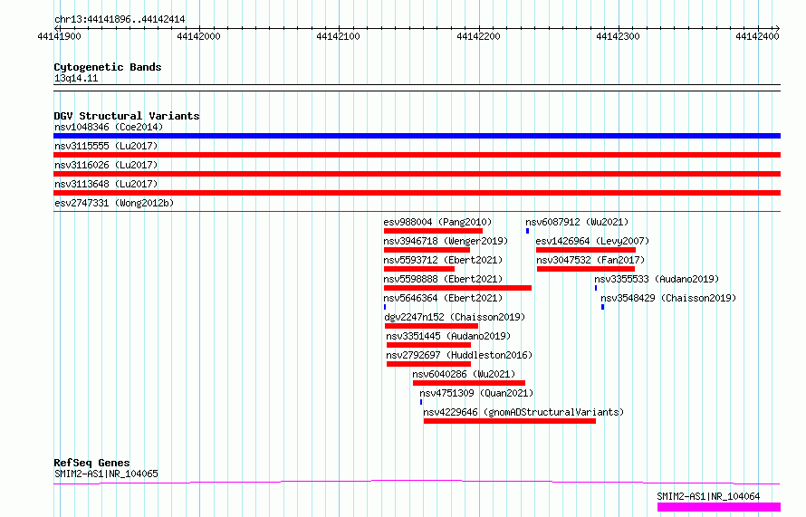Click the nsv3116026 (Lu2017) label
The width and height of the screenshot is (806, 517).
tap(106, 165)
